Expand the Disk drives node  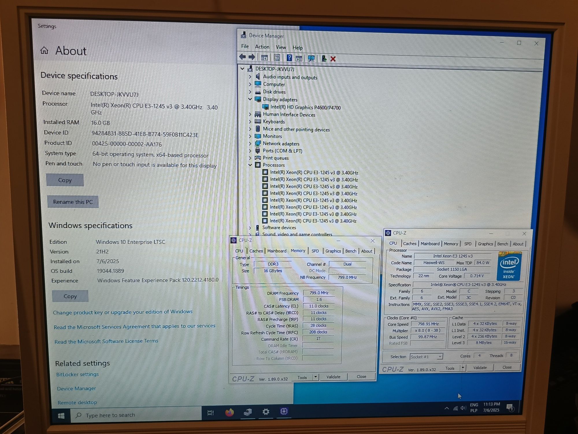click(x=250, y=92)
